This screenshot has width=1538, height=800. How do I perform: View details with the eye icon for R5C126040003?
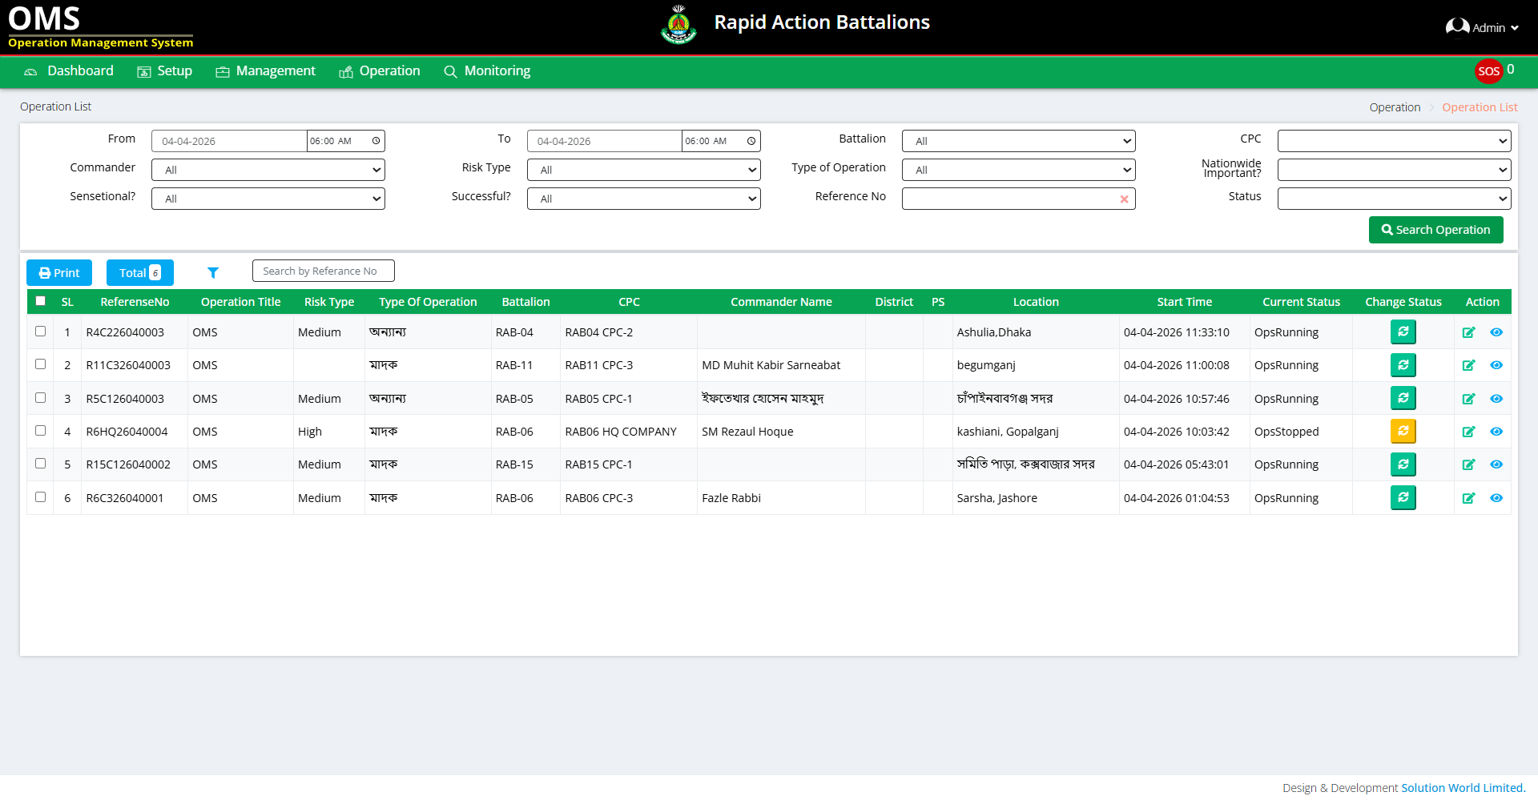[1496, 399]
